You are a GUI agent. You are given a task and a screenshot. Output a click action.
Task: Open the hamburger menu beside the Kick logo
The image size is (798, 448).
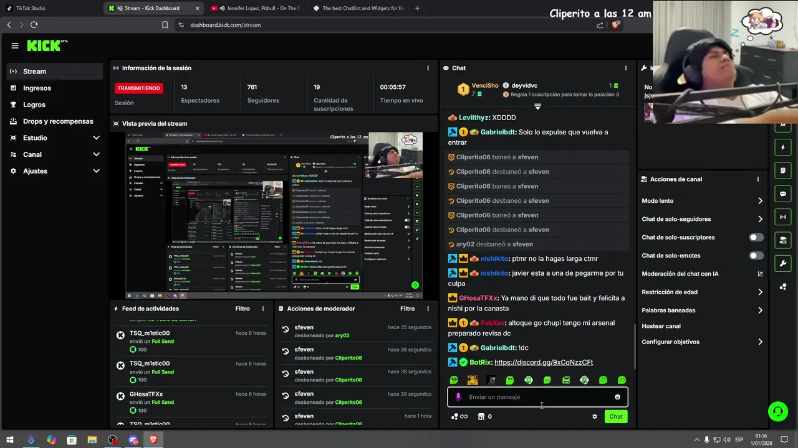coord(15,45)
